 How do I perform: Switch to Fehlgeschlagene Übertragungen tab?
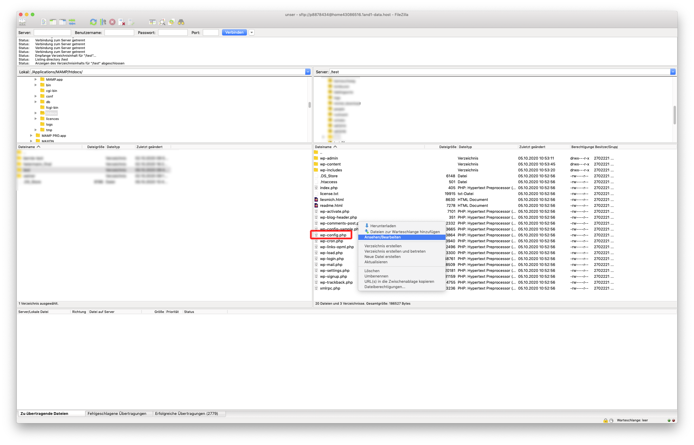(x=117, y=414)
